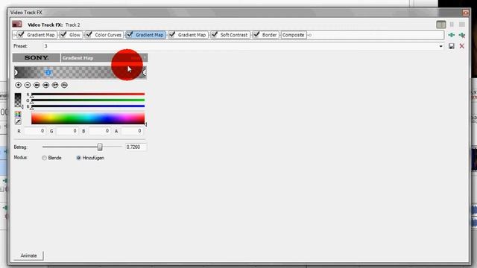Click the highlighted plug-in view icon beside the two grey column icons
The width and height of the screenshot is (477, 268).
coord(441,25)
